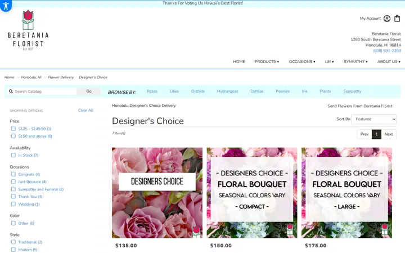
Task: Open the Compact Floral Bouquet product image
Action: point(252,193)
